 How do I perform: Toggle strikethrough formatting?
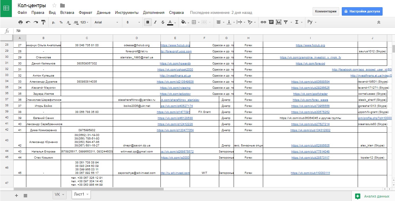tap(163, 22)
